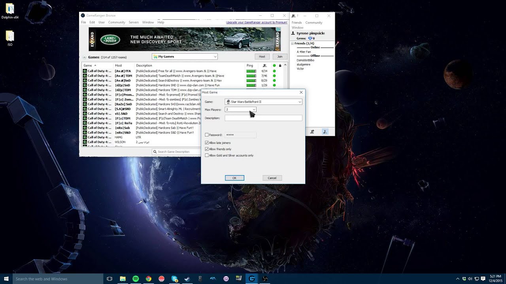Open Dolphin-x64 desktop shortcut
The image size is (506, 284).
[10, 11]
